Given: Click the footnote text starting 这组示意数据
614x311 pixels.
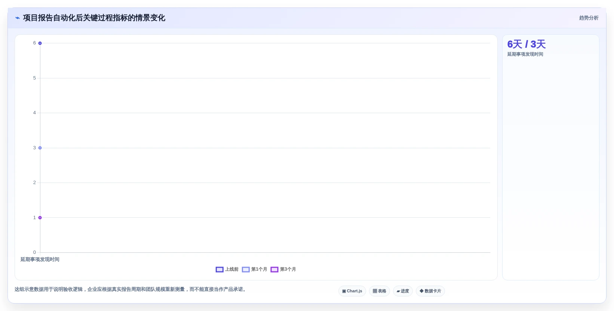Looking at the screenshot, I should click(131, 289).
